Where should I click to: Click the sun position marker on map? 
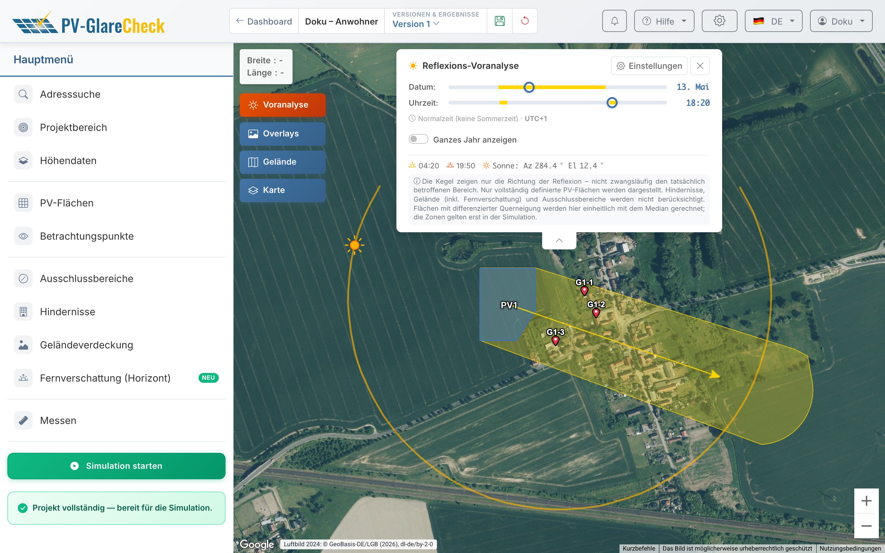(354, 245)
